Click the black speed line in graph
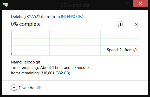 [x=75, y=53]
